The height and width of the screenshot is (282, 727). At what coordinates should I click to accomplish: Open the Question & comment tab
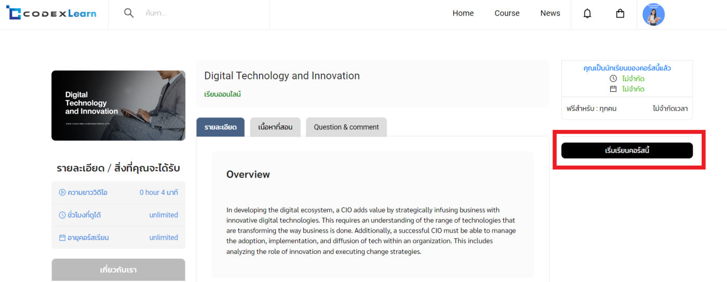click(x=346, y=127)
